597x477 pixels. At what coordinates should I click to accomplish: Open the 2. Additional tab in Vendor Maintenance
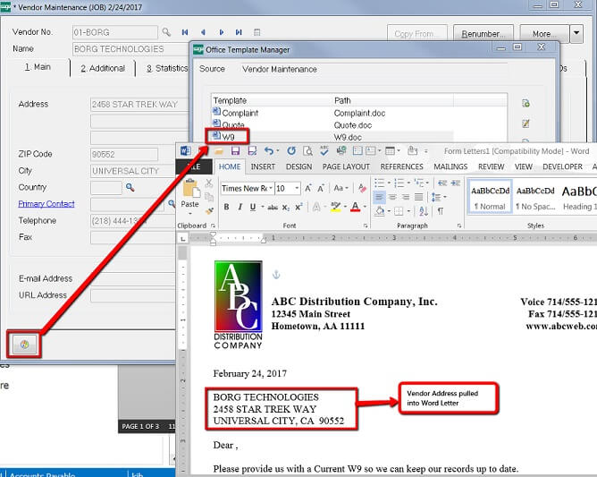(x=103, y=68)
